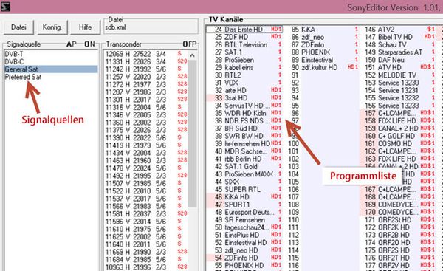The width and height of the screenshot is (443, 271).
Task: Select transponder 11346 V 22005
Action: pos(146,115)
